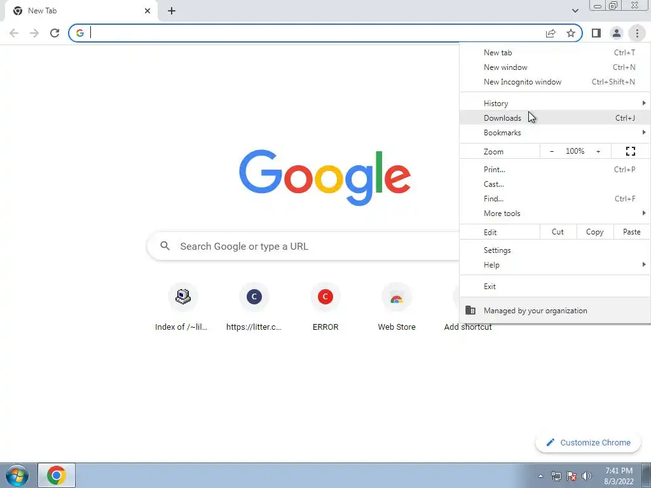Open the side panel icon

[596, 33]
